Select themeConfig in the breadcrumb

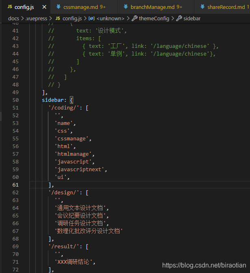pyautogui.click(x=154, y=18)
